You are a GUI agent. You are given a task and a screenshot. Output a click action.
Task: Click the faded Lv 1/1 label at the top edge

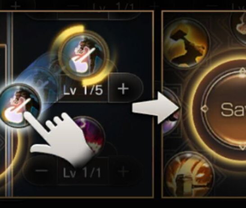click(113, 7)
